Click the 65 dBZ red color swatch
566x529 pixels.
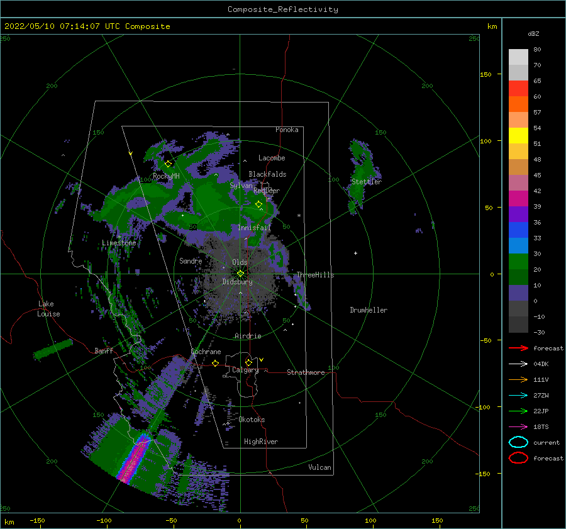pyautogui.click(x=518, y=89)
